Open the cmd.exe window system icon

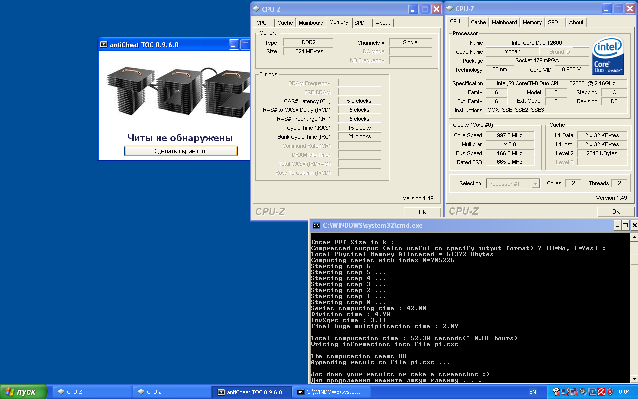tap(316, 225)
